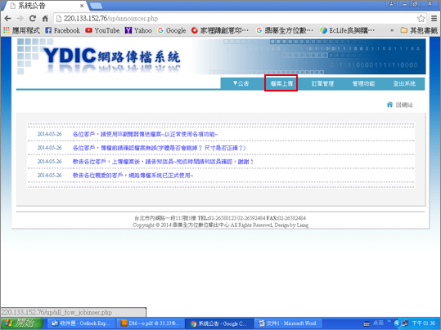Viewport: 441px width, 330px height.
Task: Open the Chrome hamburger menu
Action: tap(434, 19)
